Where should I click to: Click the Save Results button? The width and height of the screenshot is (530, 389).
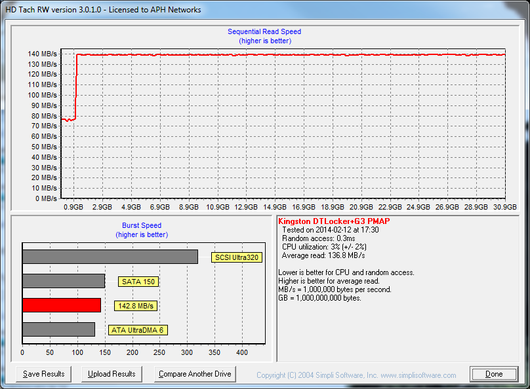[44, 374]
